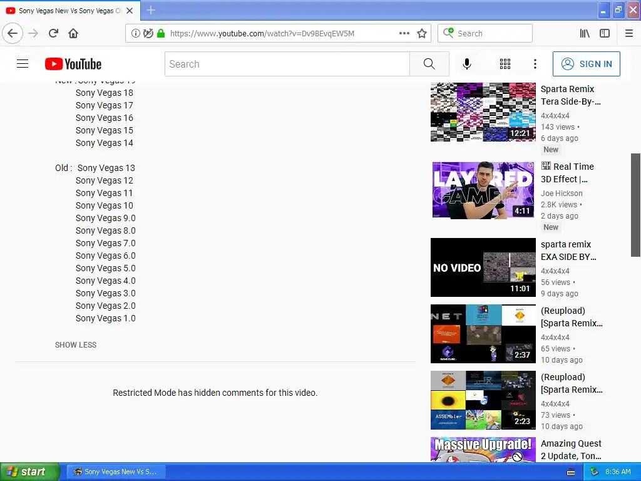Screen dimensions: 641x481
Task: Open Sparta Remix Tera Side-By video thumbnail
Action: (x=483, y=112)
